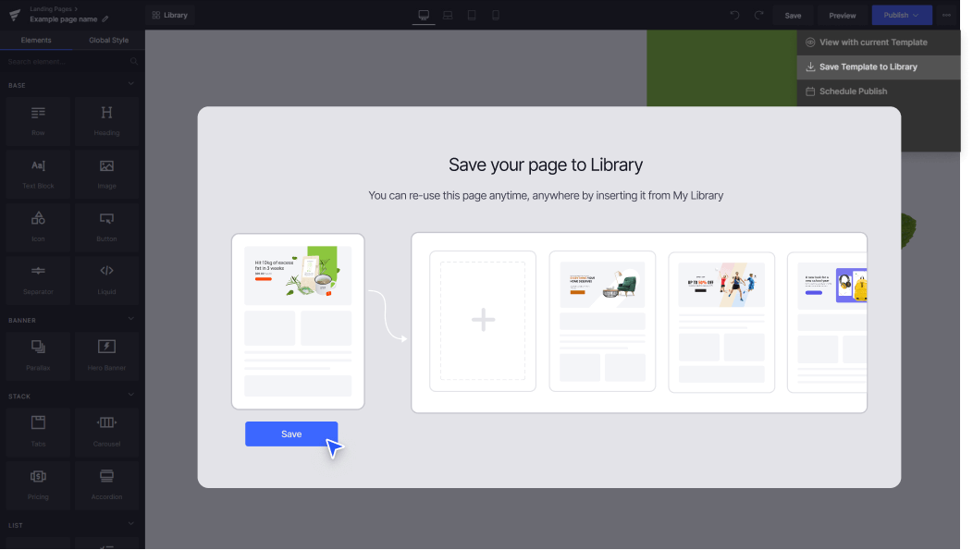Screen dimensions: 973x550
Task: Click the empty plus template slot
Action: (483, 321)
